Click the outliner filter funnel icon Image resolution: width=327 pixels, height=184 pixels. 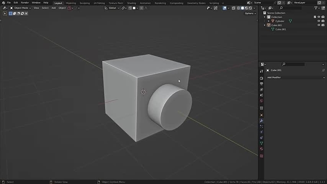pyautogui.click(x=316, y=8)
